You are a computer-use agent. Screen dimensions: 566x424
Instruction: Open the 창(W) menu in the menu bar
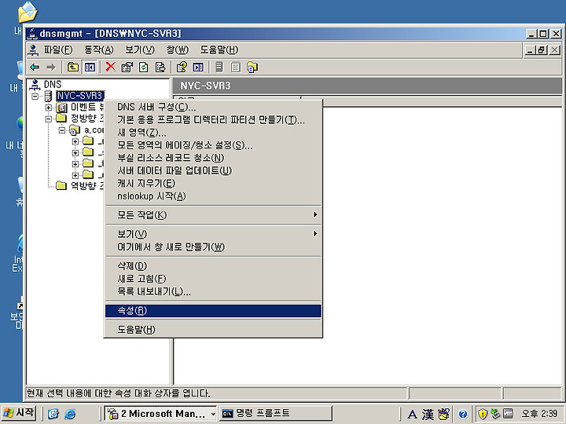point(177,49)
